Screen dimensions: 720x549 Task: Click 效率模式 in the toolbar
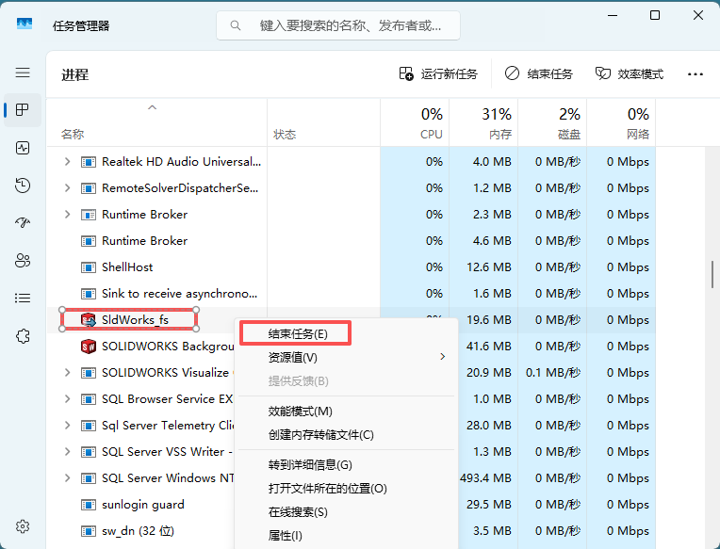(x=630, y=73)
